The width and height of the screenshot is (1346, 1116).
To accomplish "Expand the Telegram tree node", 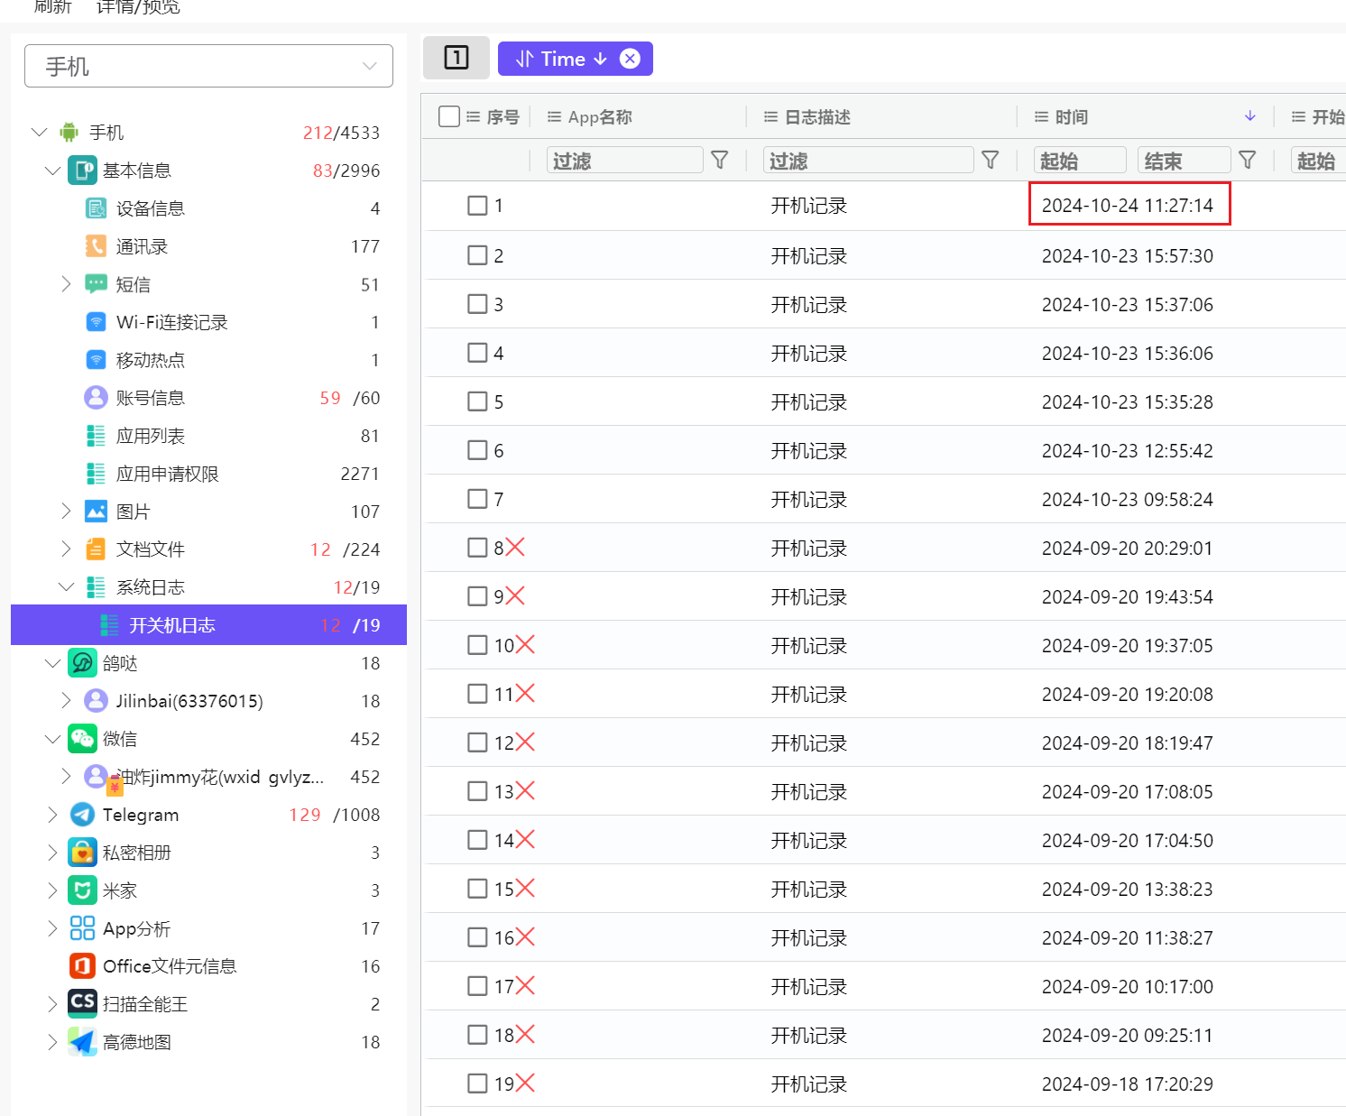I will coord(52,815).
